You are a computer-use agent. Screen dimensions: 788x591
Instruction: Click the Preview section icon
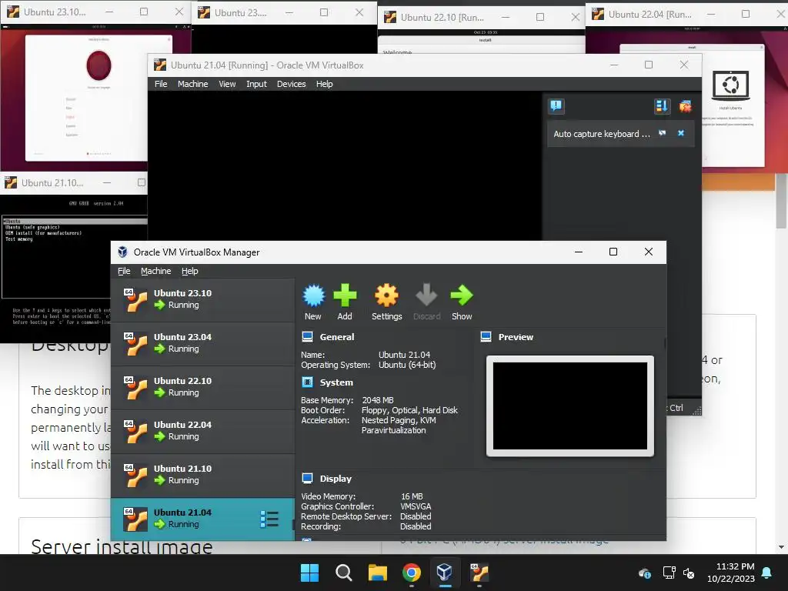486,337
